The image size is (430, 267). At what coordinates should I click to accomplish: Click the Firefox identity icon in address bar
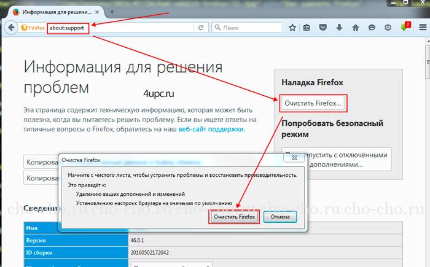(x=33, y=28)
